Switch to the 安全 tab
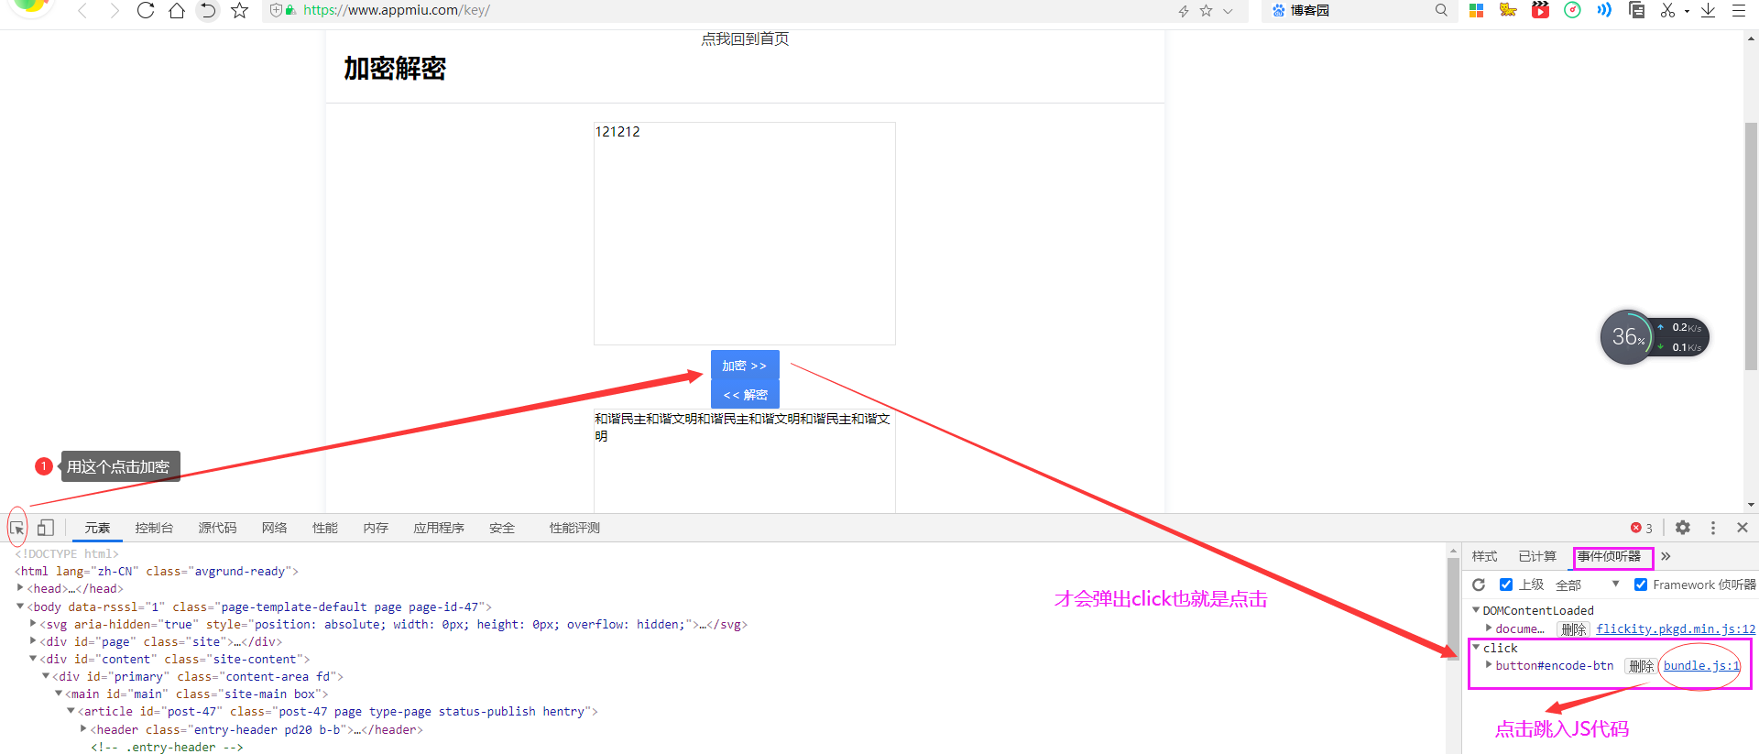The height and width of the screenshot is (754, 1759). coord(502,528)
